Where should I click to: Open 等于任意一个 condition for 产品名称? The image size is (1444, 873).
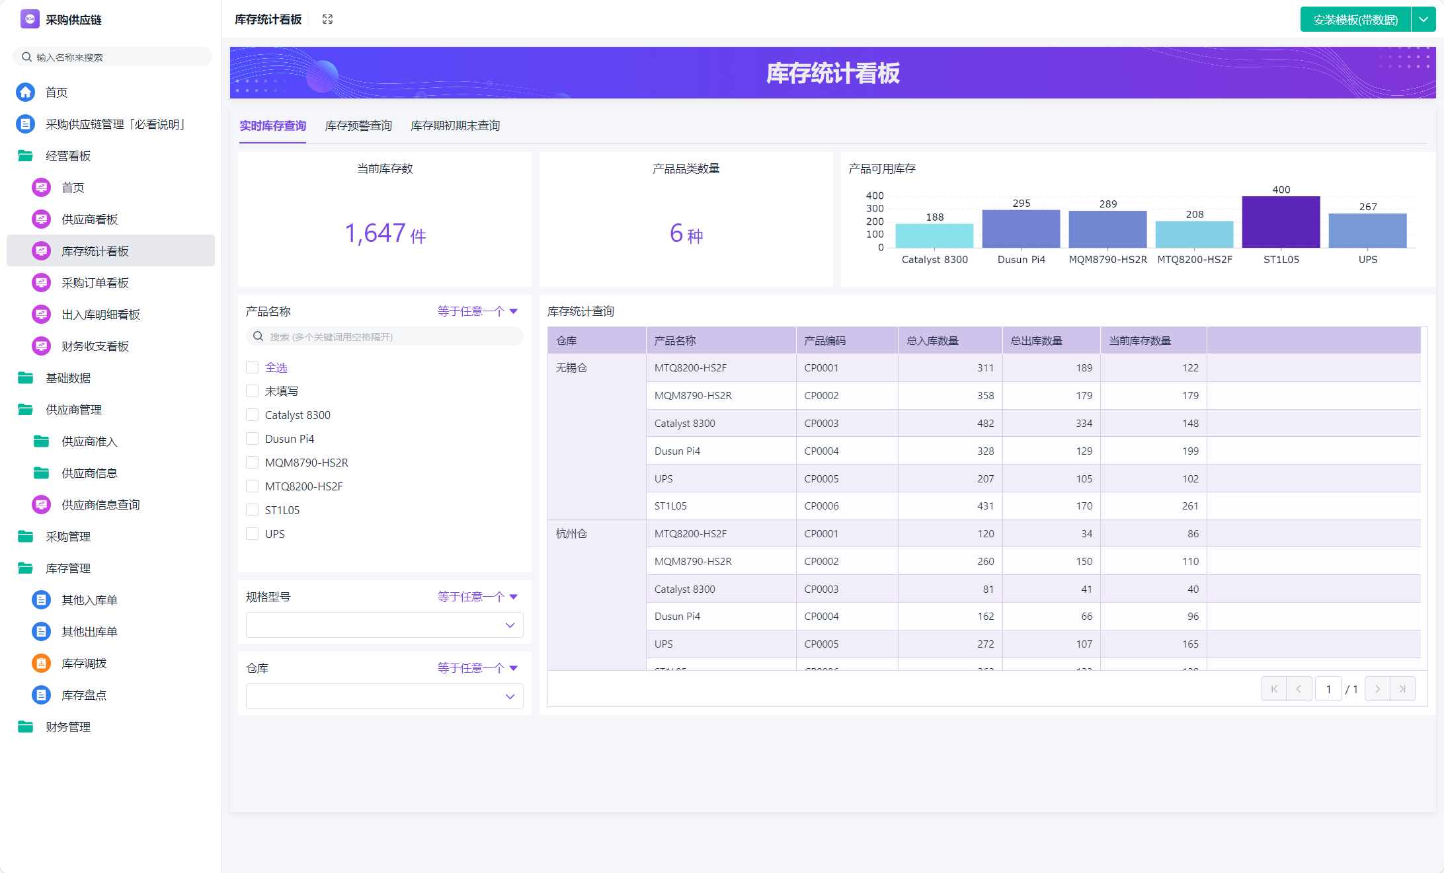point(477,311)
